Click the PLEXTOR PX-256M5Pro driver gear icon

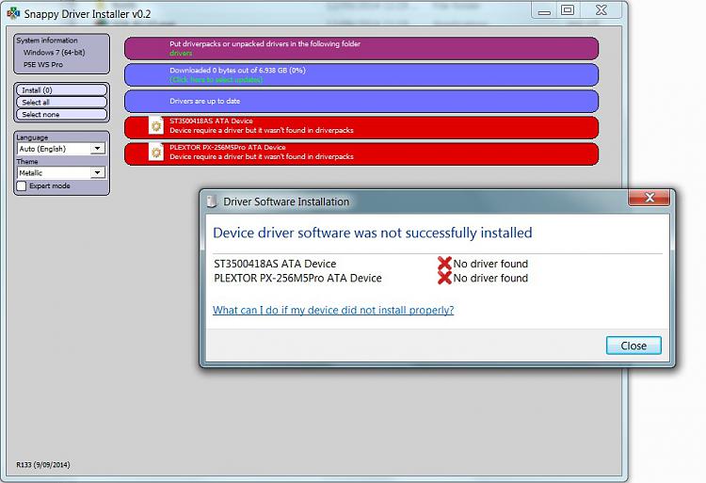coord(155,153)
